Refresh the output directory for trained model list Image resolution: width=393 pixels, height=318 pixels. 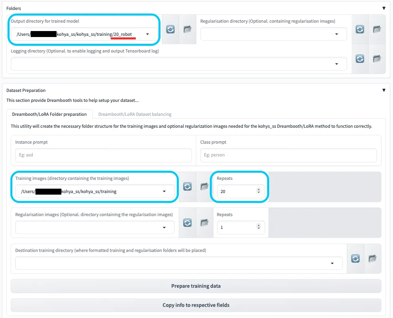(x=170, y=29)
